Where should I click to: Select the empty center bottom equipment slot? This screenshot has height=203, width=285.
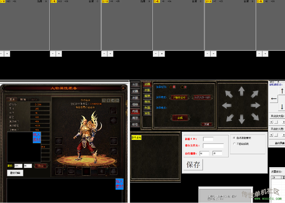tap(86, 171)
